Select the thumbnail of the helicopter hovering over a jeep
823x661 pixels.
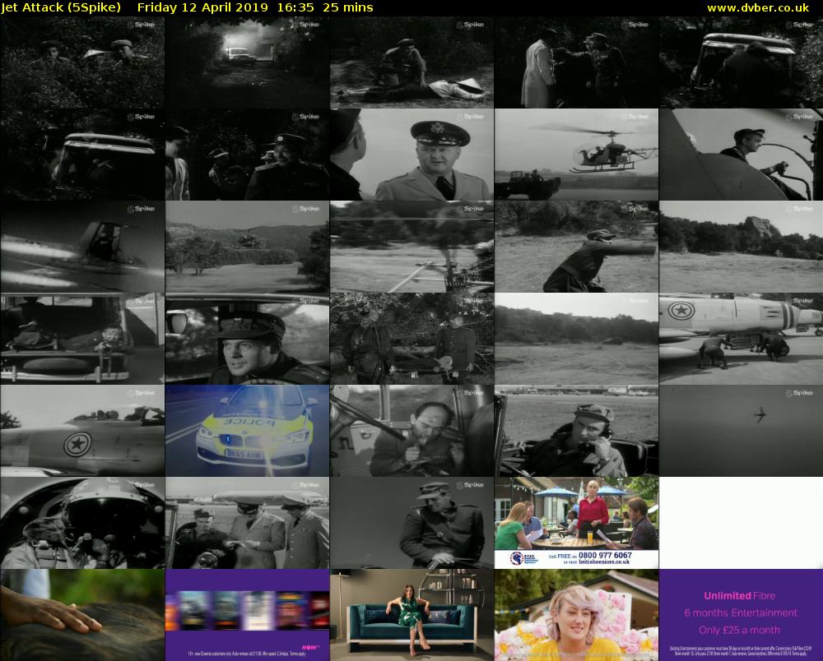pos(576,155)
